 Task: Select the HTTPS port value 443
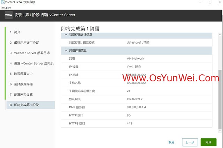click(129, 123)
